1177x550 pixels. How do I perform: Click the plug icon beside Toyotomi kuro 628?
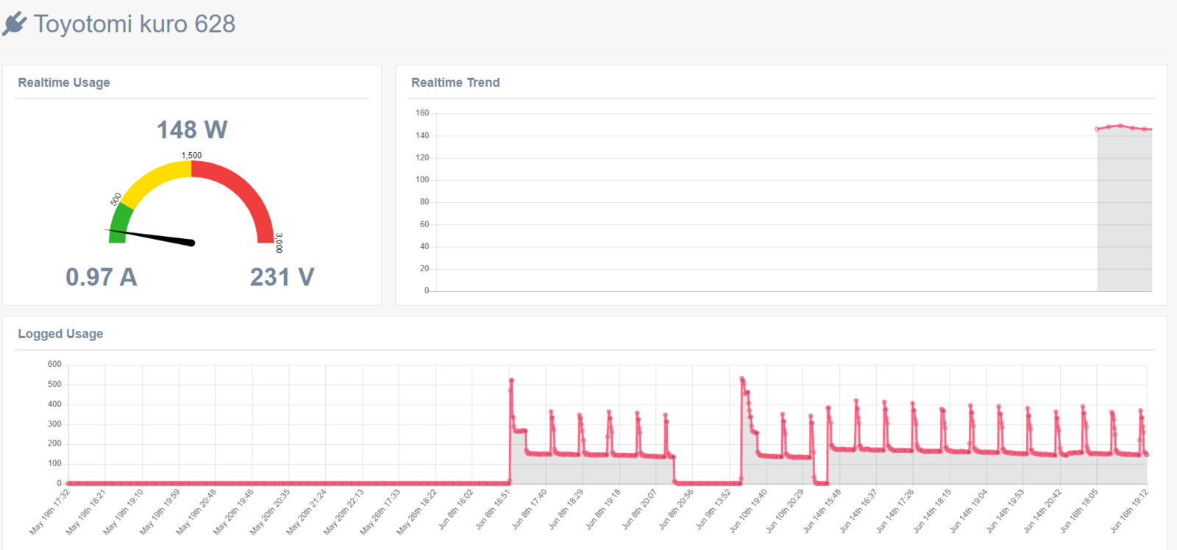click(15, 24)
